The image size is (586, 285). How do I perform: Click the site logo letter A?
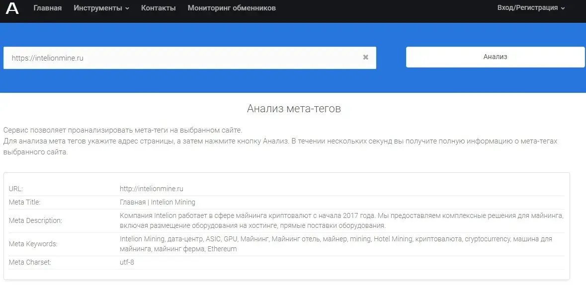tap(12, 7)
